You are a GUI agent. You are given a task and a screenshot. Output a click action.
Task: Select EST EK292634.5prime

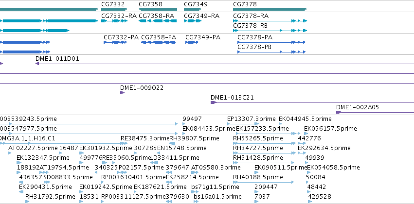[x=324, y=149]
